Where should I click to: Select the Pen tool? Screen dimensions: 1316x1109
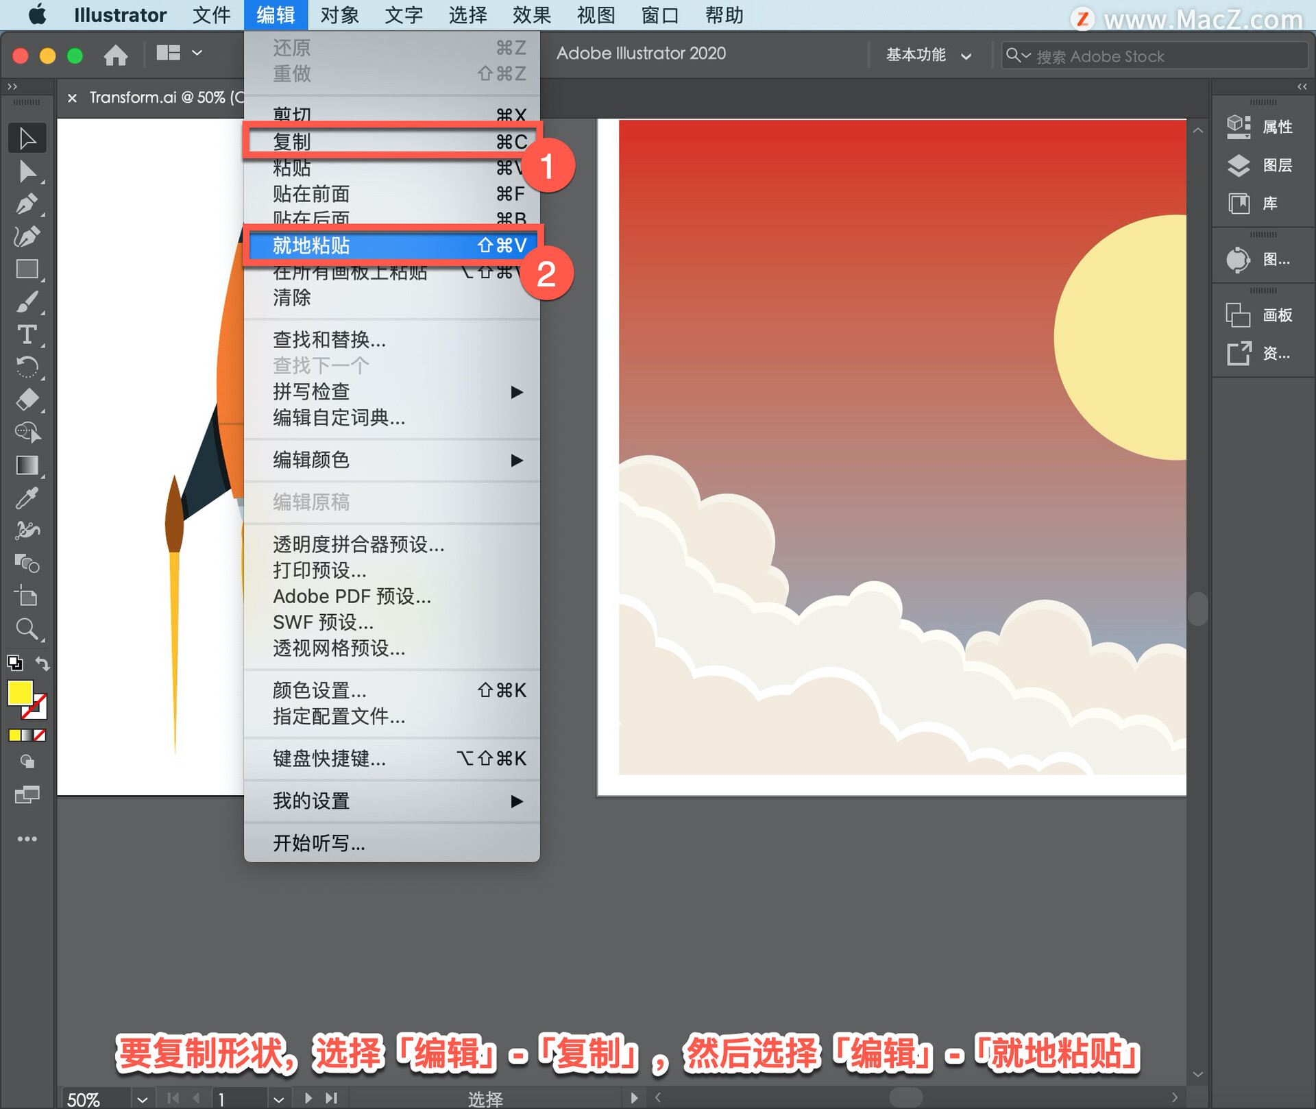pos(26,204)
